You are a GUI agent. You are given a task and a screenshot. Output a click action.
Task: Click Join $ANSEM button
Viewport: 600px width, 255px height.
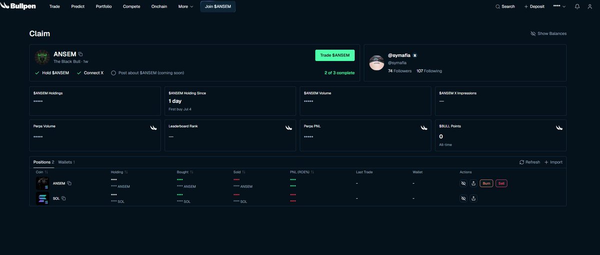(218, 6)
